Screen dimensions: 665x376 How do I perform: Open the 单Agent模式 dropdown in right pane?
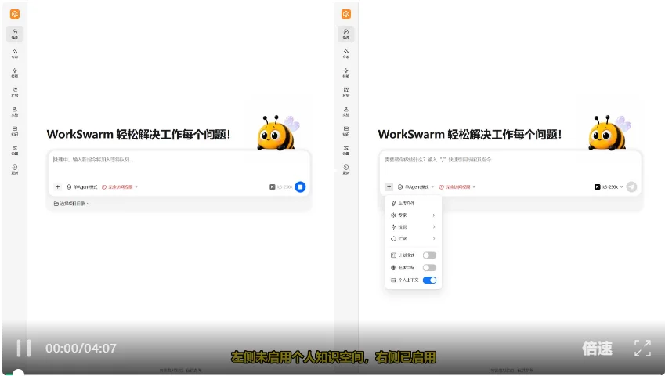pyautogui.click(x=416, y=186)
